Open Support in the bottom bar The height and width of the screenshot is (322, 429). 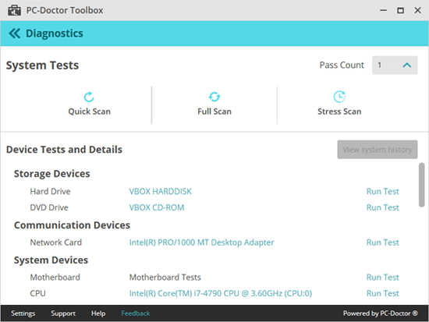[63, 313]
